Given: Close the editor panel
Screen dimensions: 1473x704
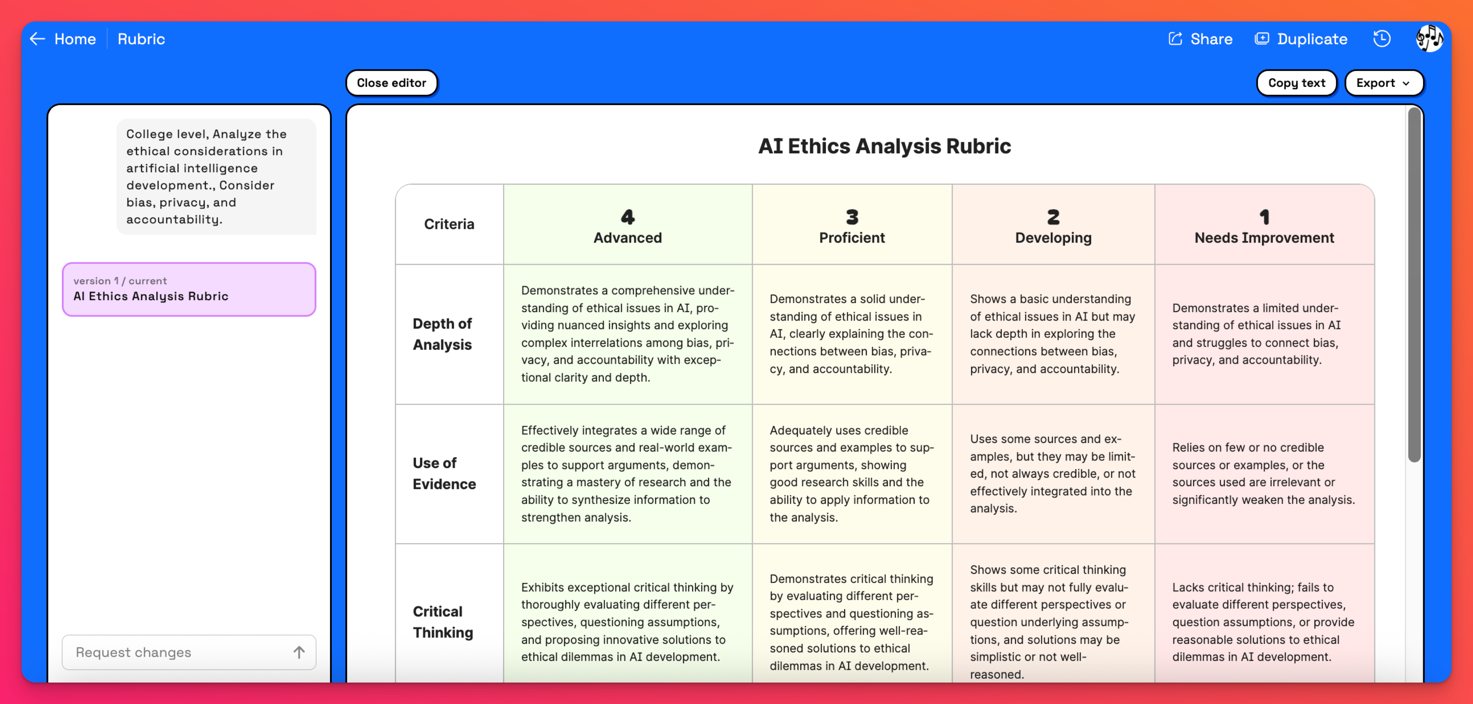Looking at the screenshot, I should click(391, 83).
